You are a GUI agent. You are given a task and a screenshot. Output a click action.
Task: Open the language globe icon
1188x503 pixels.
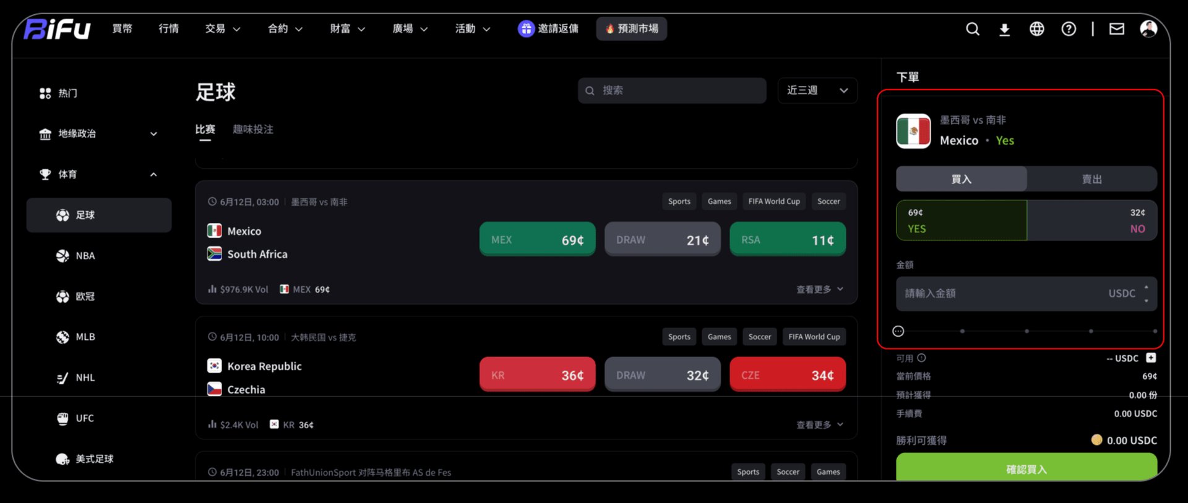pyautogui.click(x=1037, y=29)
